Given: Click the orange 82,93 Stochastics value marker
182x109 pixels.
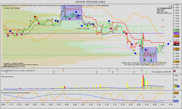Looking at the screenshot, I should pyautogui.click(x=176, y=93).
